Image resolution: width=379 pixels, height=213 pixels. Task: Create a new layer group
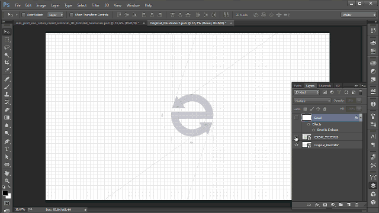pyautogui.click(x=341, y=205)
